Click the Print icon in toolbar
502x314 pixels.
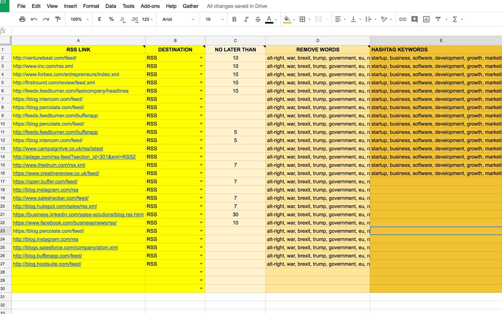pyautogui.click(x=22, y=19)
